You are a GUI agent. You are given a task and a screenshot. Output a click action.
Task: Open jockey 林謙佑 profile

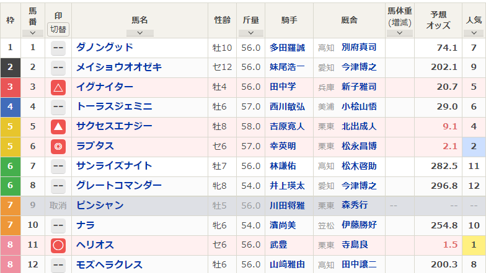tap(283, 166)
